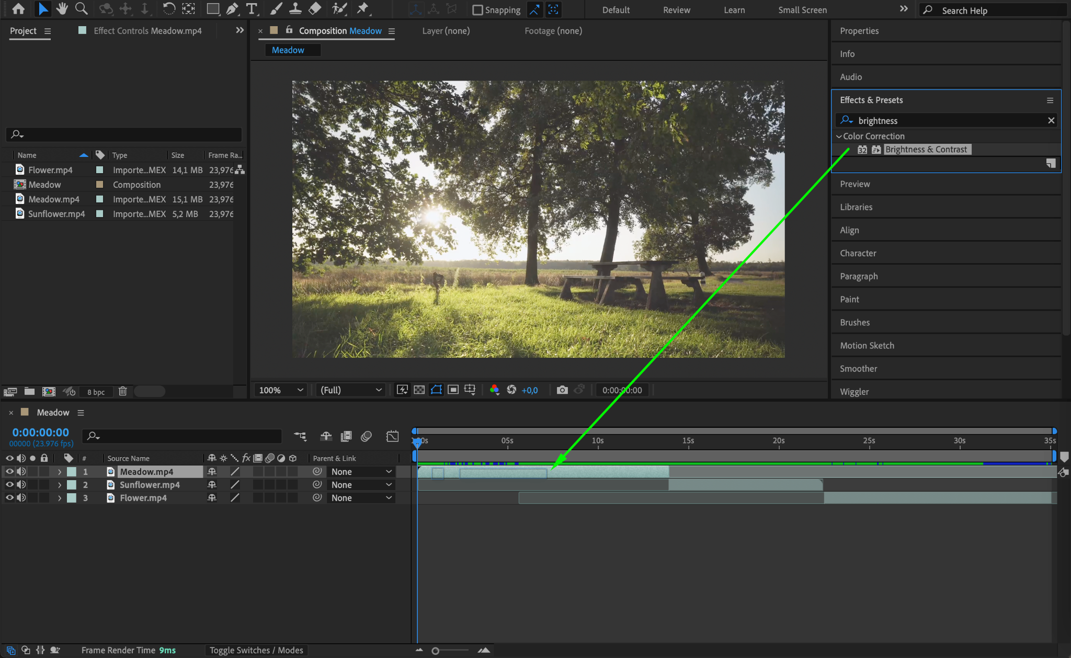Viewport: 1071px width, 658px height.
Task: Select Brightness & Contrast effect
Action: coord(926,150)
